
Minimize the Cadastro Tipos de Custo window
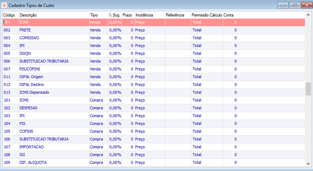click(283, 5)
